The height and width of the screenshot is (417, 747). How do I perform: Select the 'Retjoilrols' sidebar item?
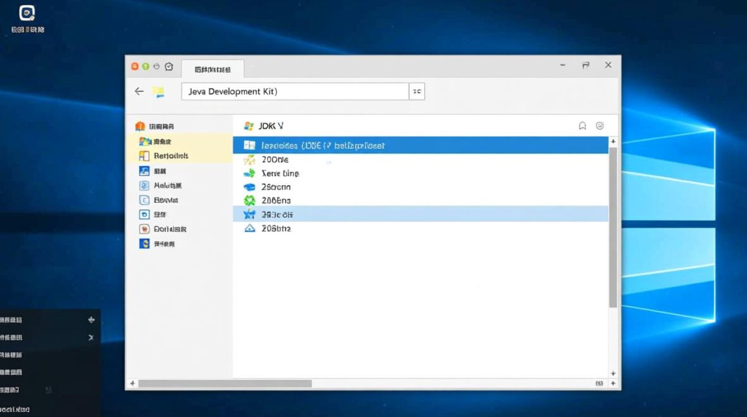pos(171,156)
